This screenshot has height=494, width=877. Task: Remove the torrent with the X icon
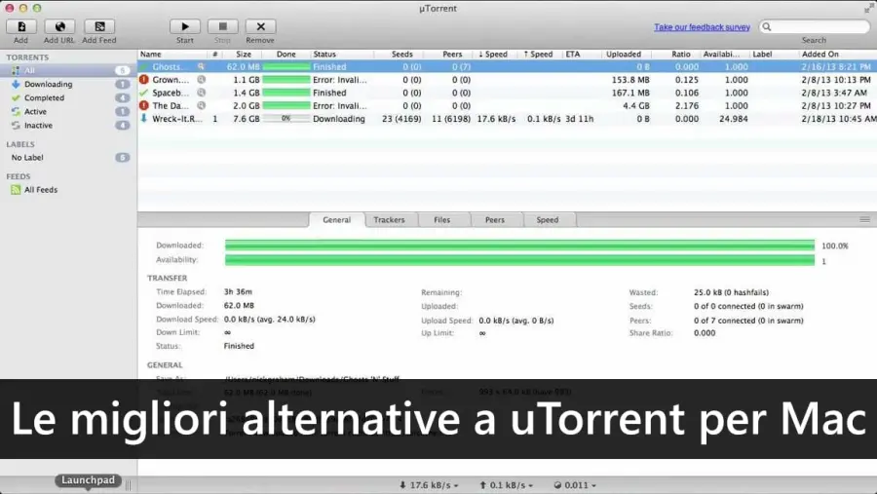260,26
